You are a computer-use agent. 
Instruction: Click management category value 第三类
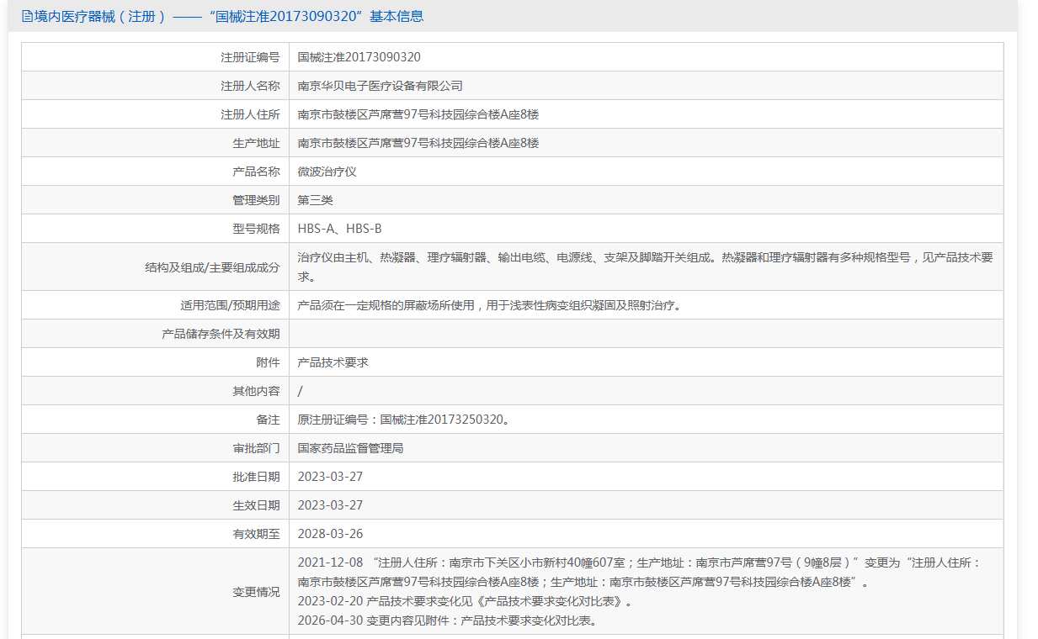[x=316, y=200]
